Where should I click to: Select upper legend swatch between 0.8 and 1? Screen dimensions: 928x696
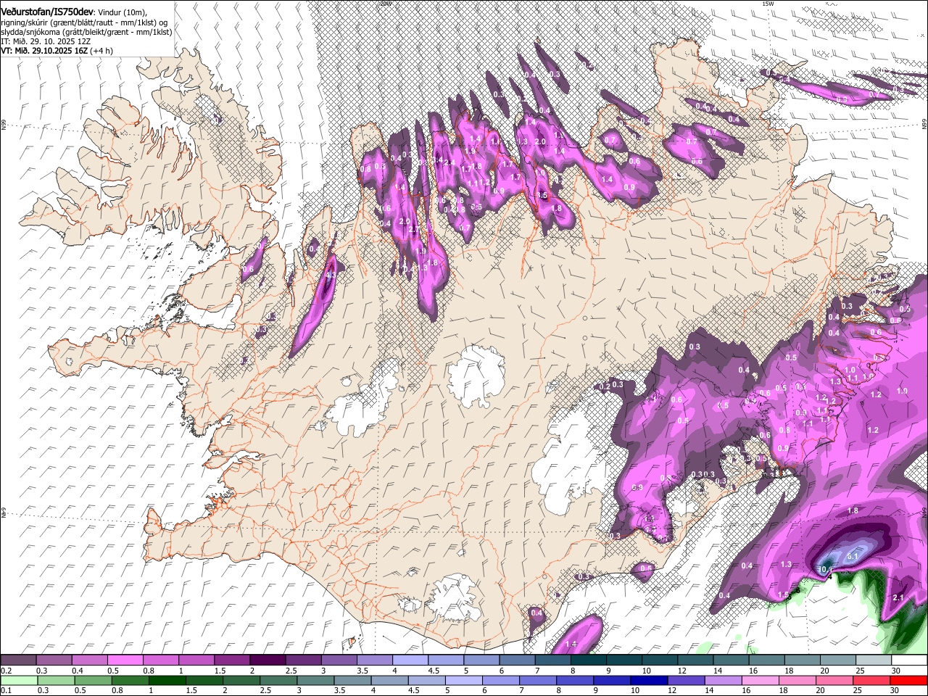[161, 660]
